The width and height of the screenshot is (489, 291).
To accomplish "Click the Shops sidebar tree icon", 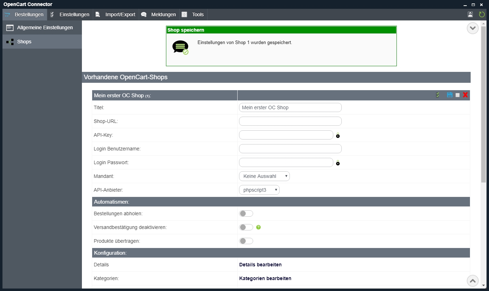I will click(10, 42).
